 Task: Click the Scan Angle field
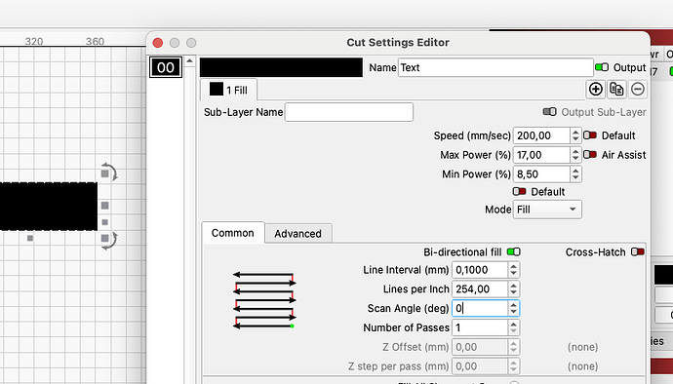[x=480, y=309]
